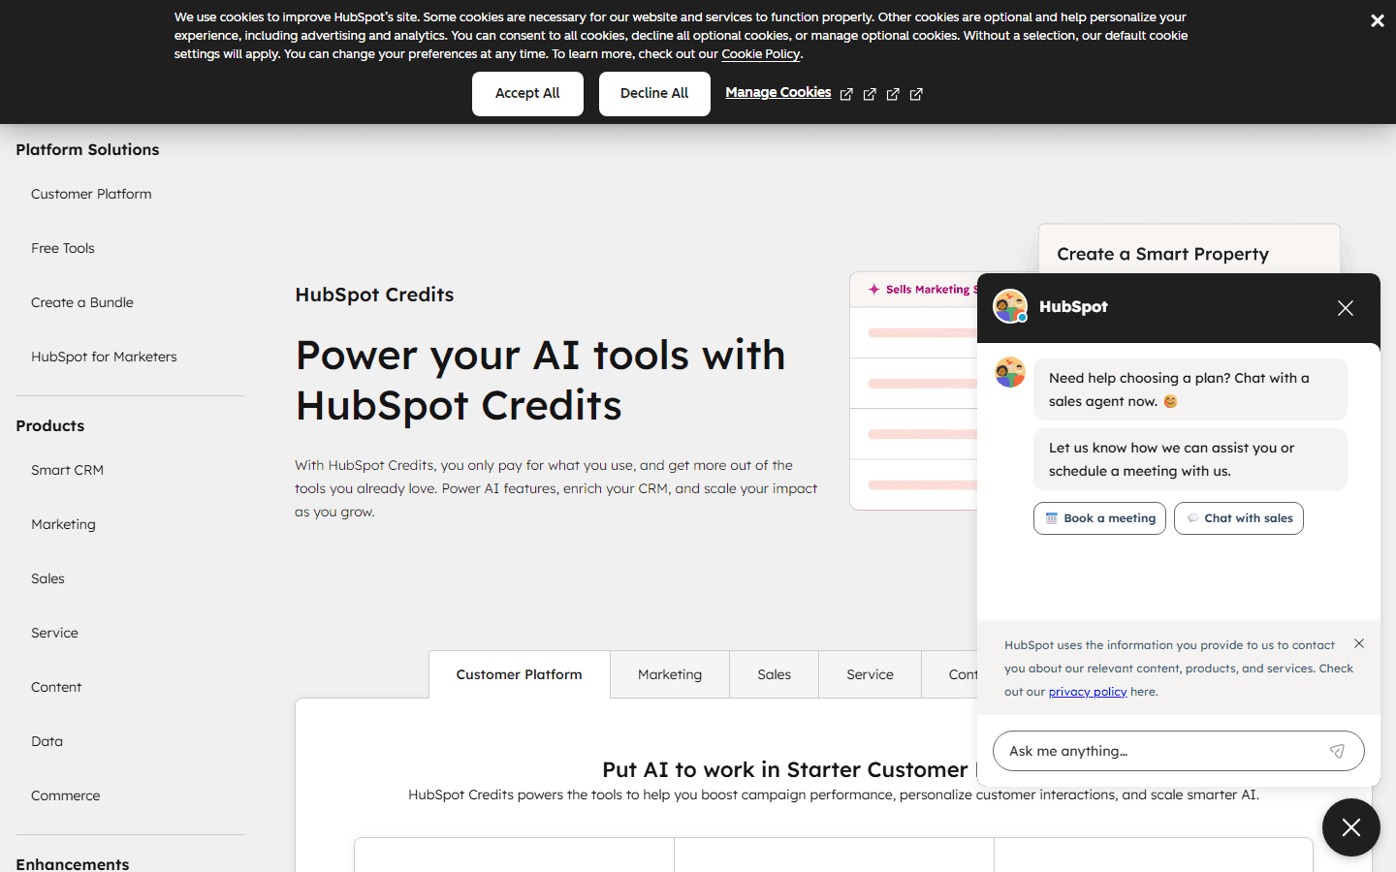Screen dimensions: 1396x872
Task: Close the HubSpot chat window
Action: [x=1345, y=307]
